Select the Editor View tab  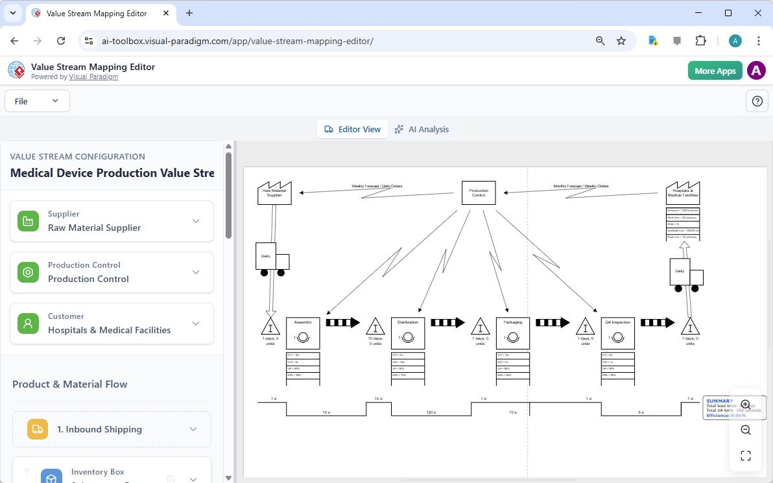point(352,129)
